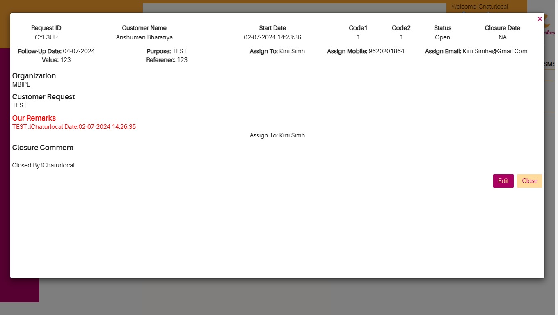Click the Customer Request heading
Viewport: 558px width, 315px height.
click(43, 97)
